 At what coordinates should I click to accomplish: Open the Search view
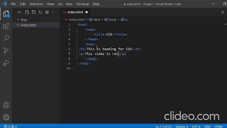click(6, 38)
